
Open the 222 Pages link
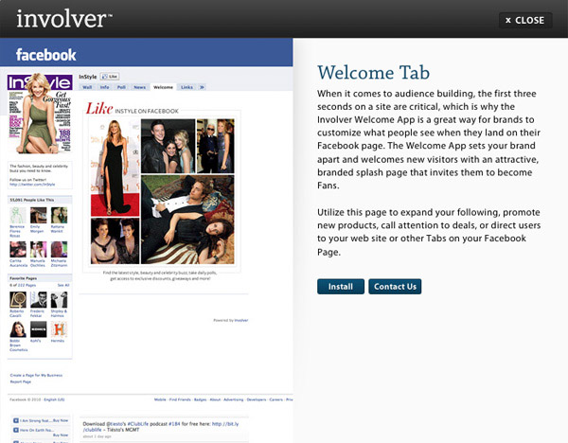[27, 286]
